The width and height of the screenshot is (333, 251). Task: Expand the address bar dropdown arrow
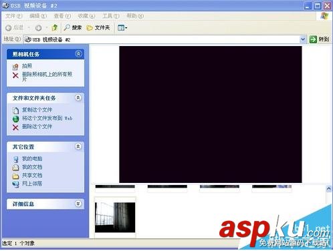click(303, 39)
